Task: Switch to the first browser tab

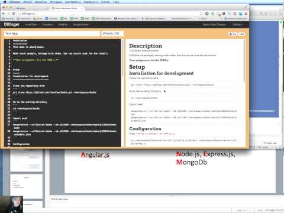Action: point(31,8)
